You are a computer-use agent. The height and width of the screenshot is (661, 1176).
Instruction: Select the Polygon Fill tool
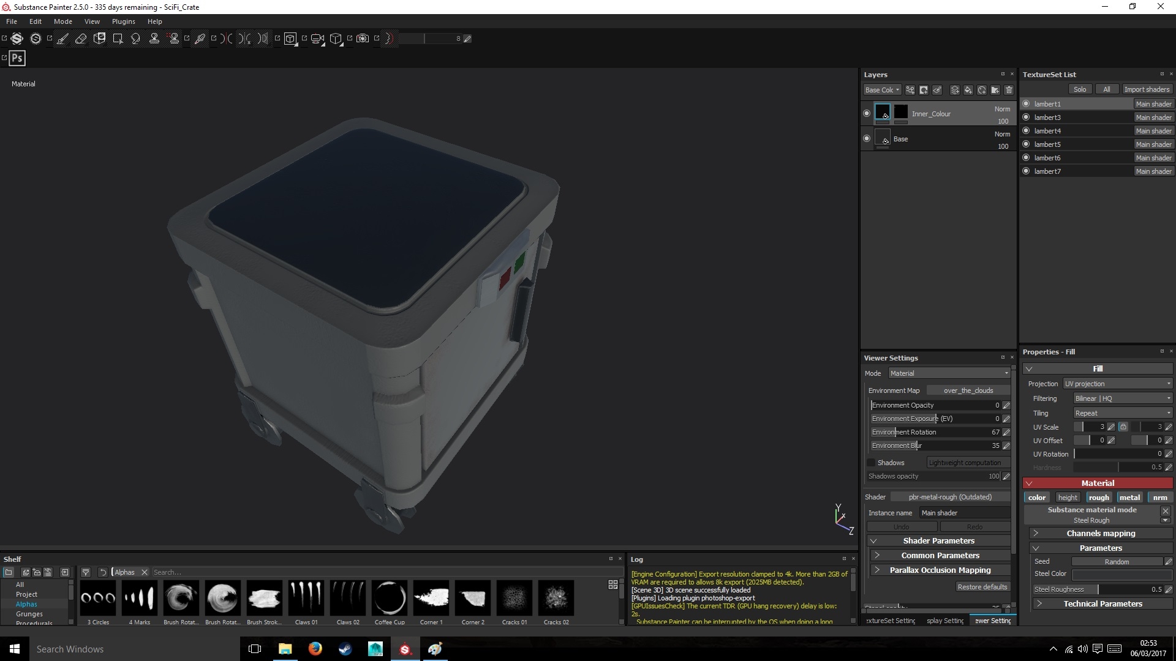pyautogui.click(x=118, y=39)
